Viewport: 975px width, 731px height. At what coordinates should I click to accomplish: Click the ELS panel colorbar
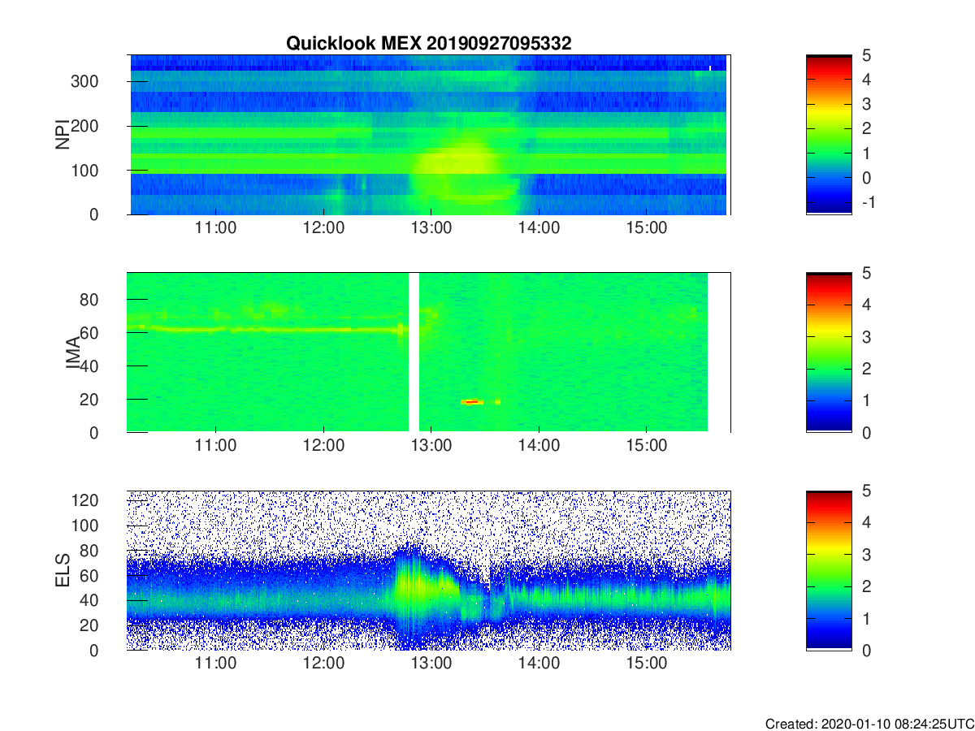pos(829,570)
